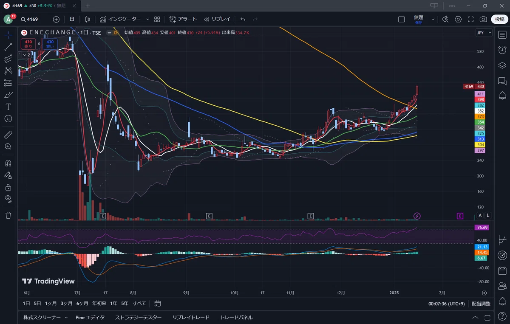Open the object tree layers panel
The width and height of the screenshot is (510, 324).
coord(502,65)
